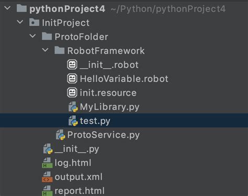Click the ~/Python/pythonProject4 path text
This screenshot has width=248, height=196.
pyautogui.click(x=168, y=9)
